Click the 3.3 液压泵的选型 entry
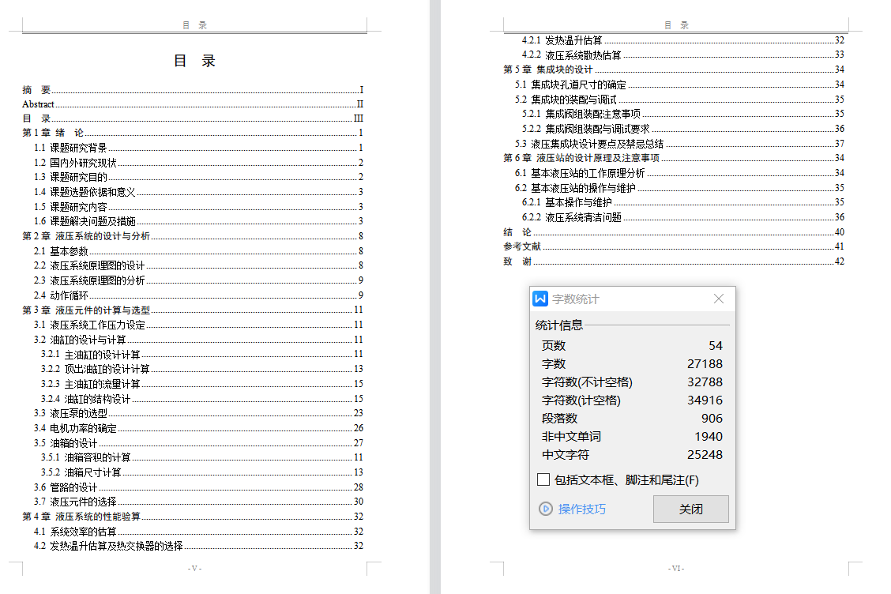891x594 pixels. (x=198, y=413)
